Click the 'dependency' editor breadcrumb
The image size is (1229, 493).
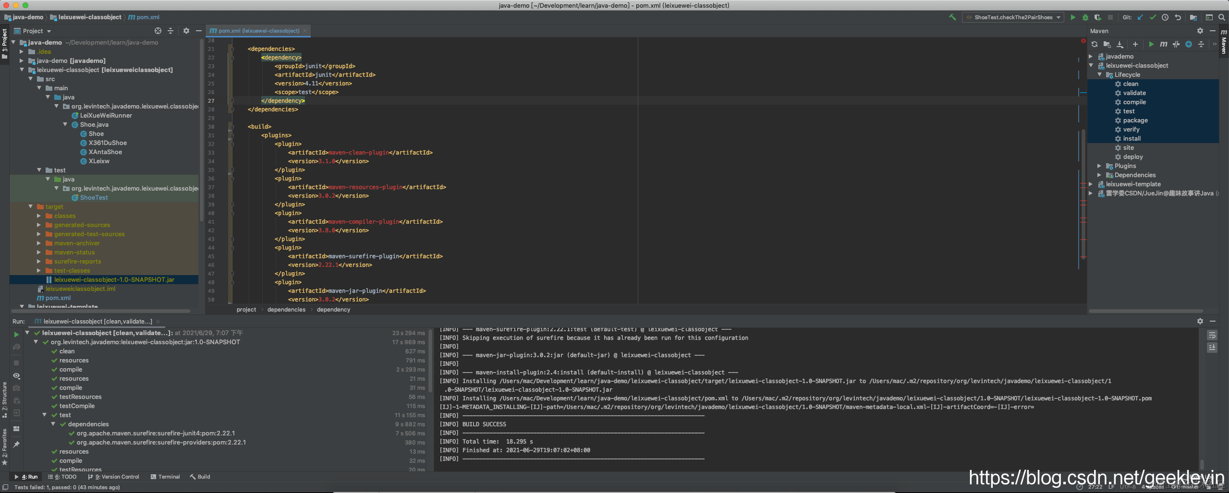333,310
